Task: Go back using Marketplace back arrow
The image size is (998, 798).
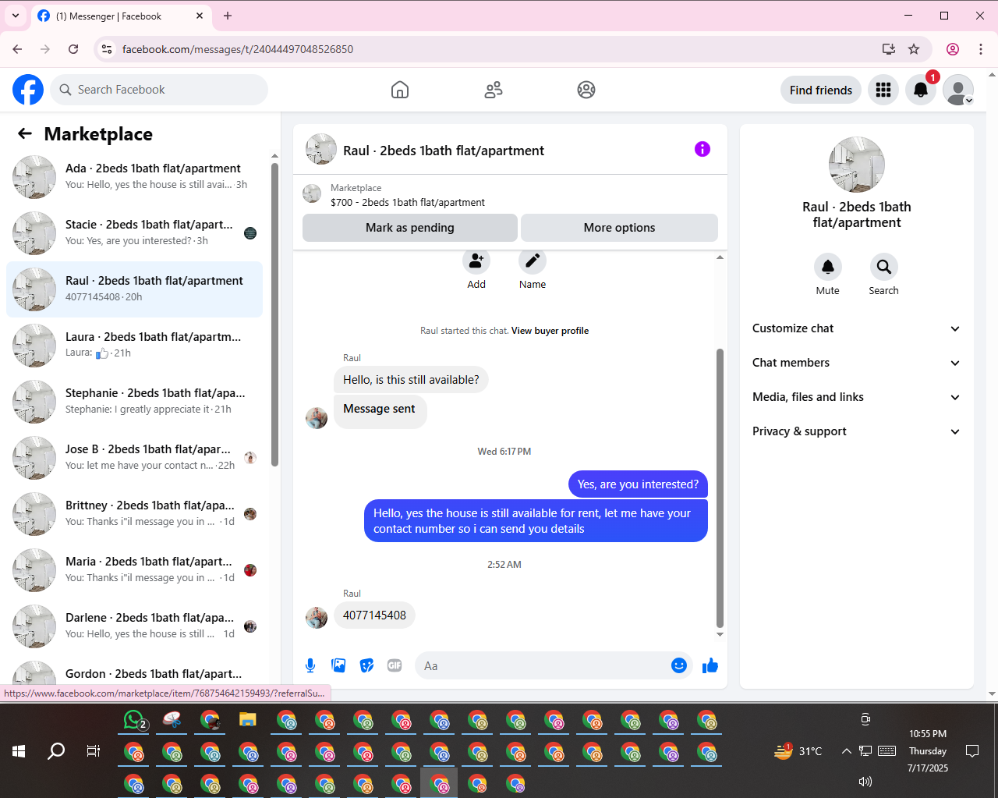Action: 25,134
